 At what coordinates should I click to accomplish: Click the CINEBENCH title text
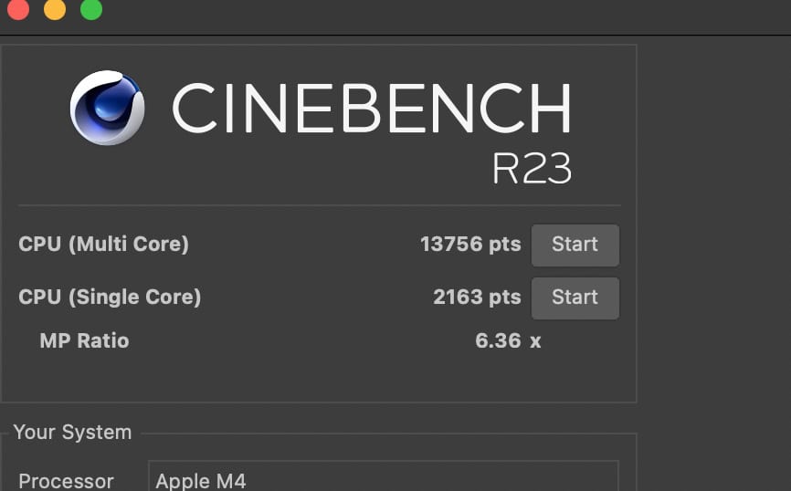coord(371,109)
